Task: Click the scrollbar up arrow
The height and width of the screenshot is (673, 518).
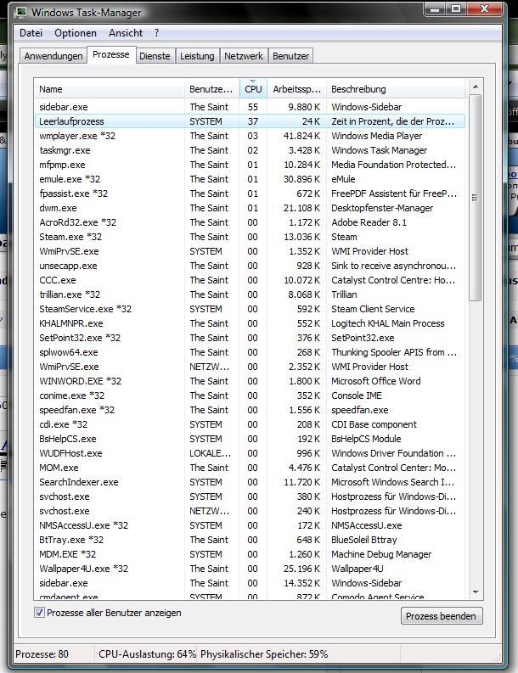Action: coord(476,87)
